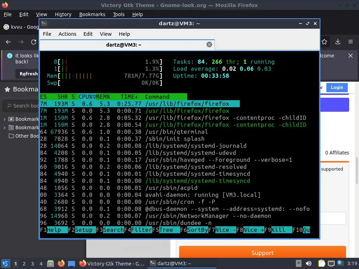359x269 pixels.
Task: Open the update notifier tray icon
Action: coord(340,263)
